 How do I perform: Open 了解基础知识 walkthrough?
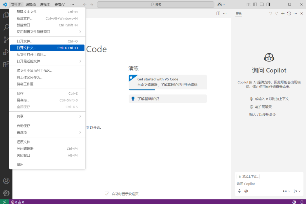[168, 99]
